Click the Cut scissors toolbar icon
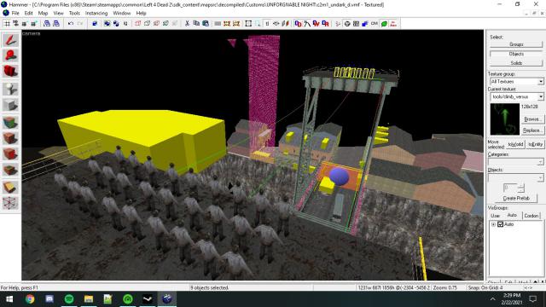 (x=187, y=23)
